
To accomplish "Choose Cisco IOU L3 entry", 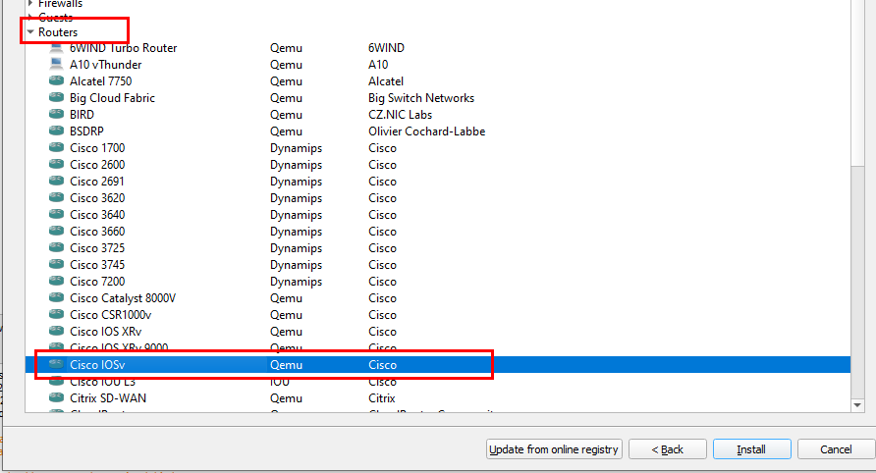I will pyautogui.click(x=102, y=382).
